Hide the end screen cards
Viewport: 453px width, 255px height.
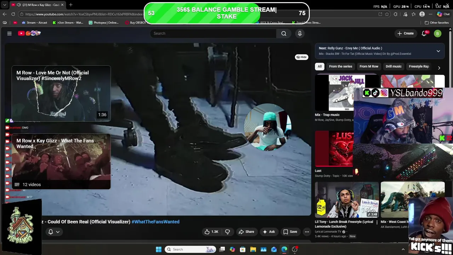tap(302, 57)
